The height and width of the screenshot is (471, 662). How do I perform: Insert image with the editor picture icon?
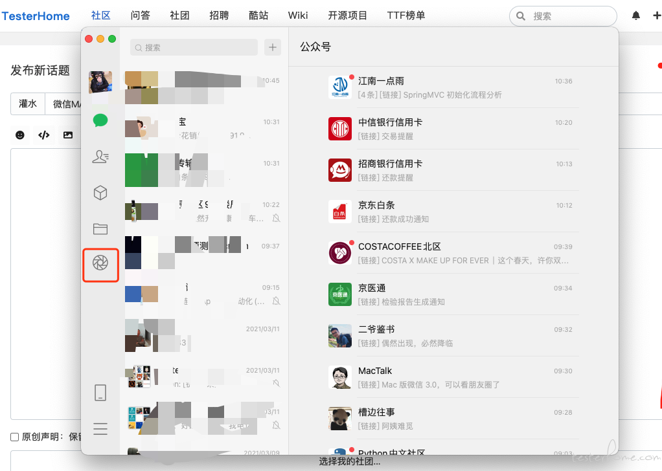[x=68, y=135]
